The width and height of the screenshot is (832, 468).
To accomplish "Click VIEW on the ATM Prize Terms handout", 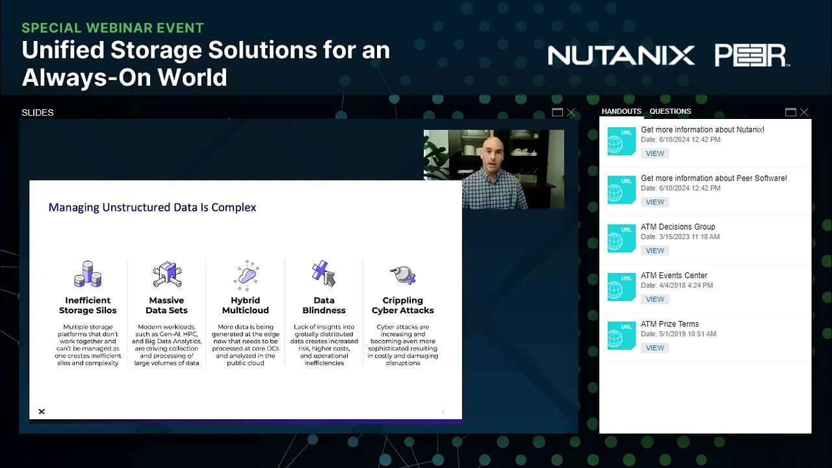I will click(x=655, y=347).
